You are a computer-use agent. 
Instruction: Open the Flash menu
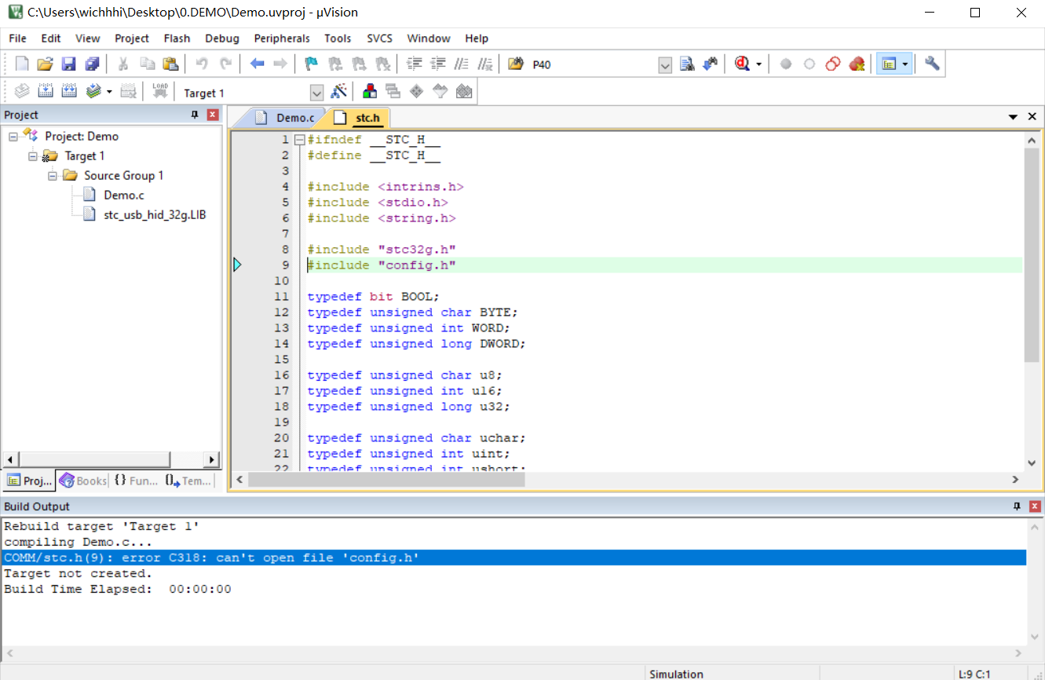click(x=177, y=38)
